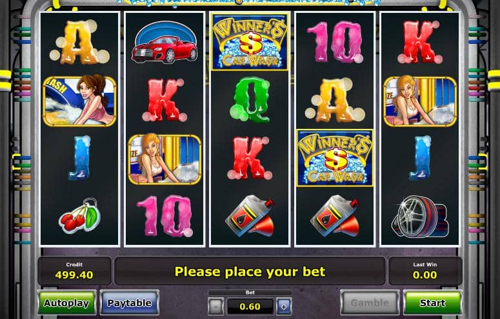Click the Winner's Car Wash logo on third reel
Image resolution: width=500 pixels, height=319 pixels.
[250, 42]
